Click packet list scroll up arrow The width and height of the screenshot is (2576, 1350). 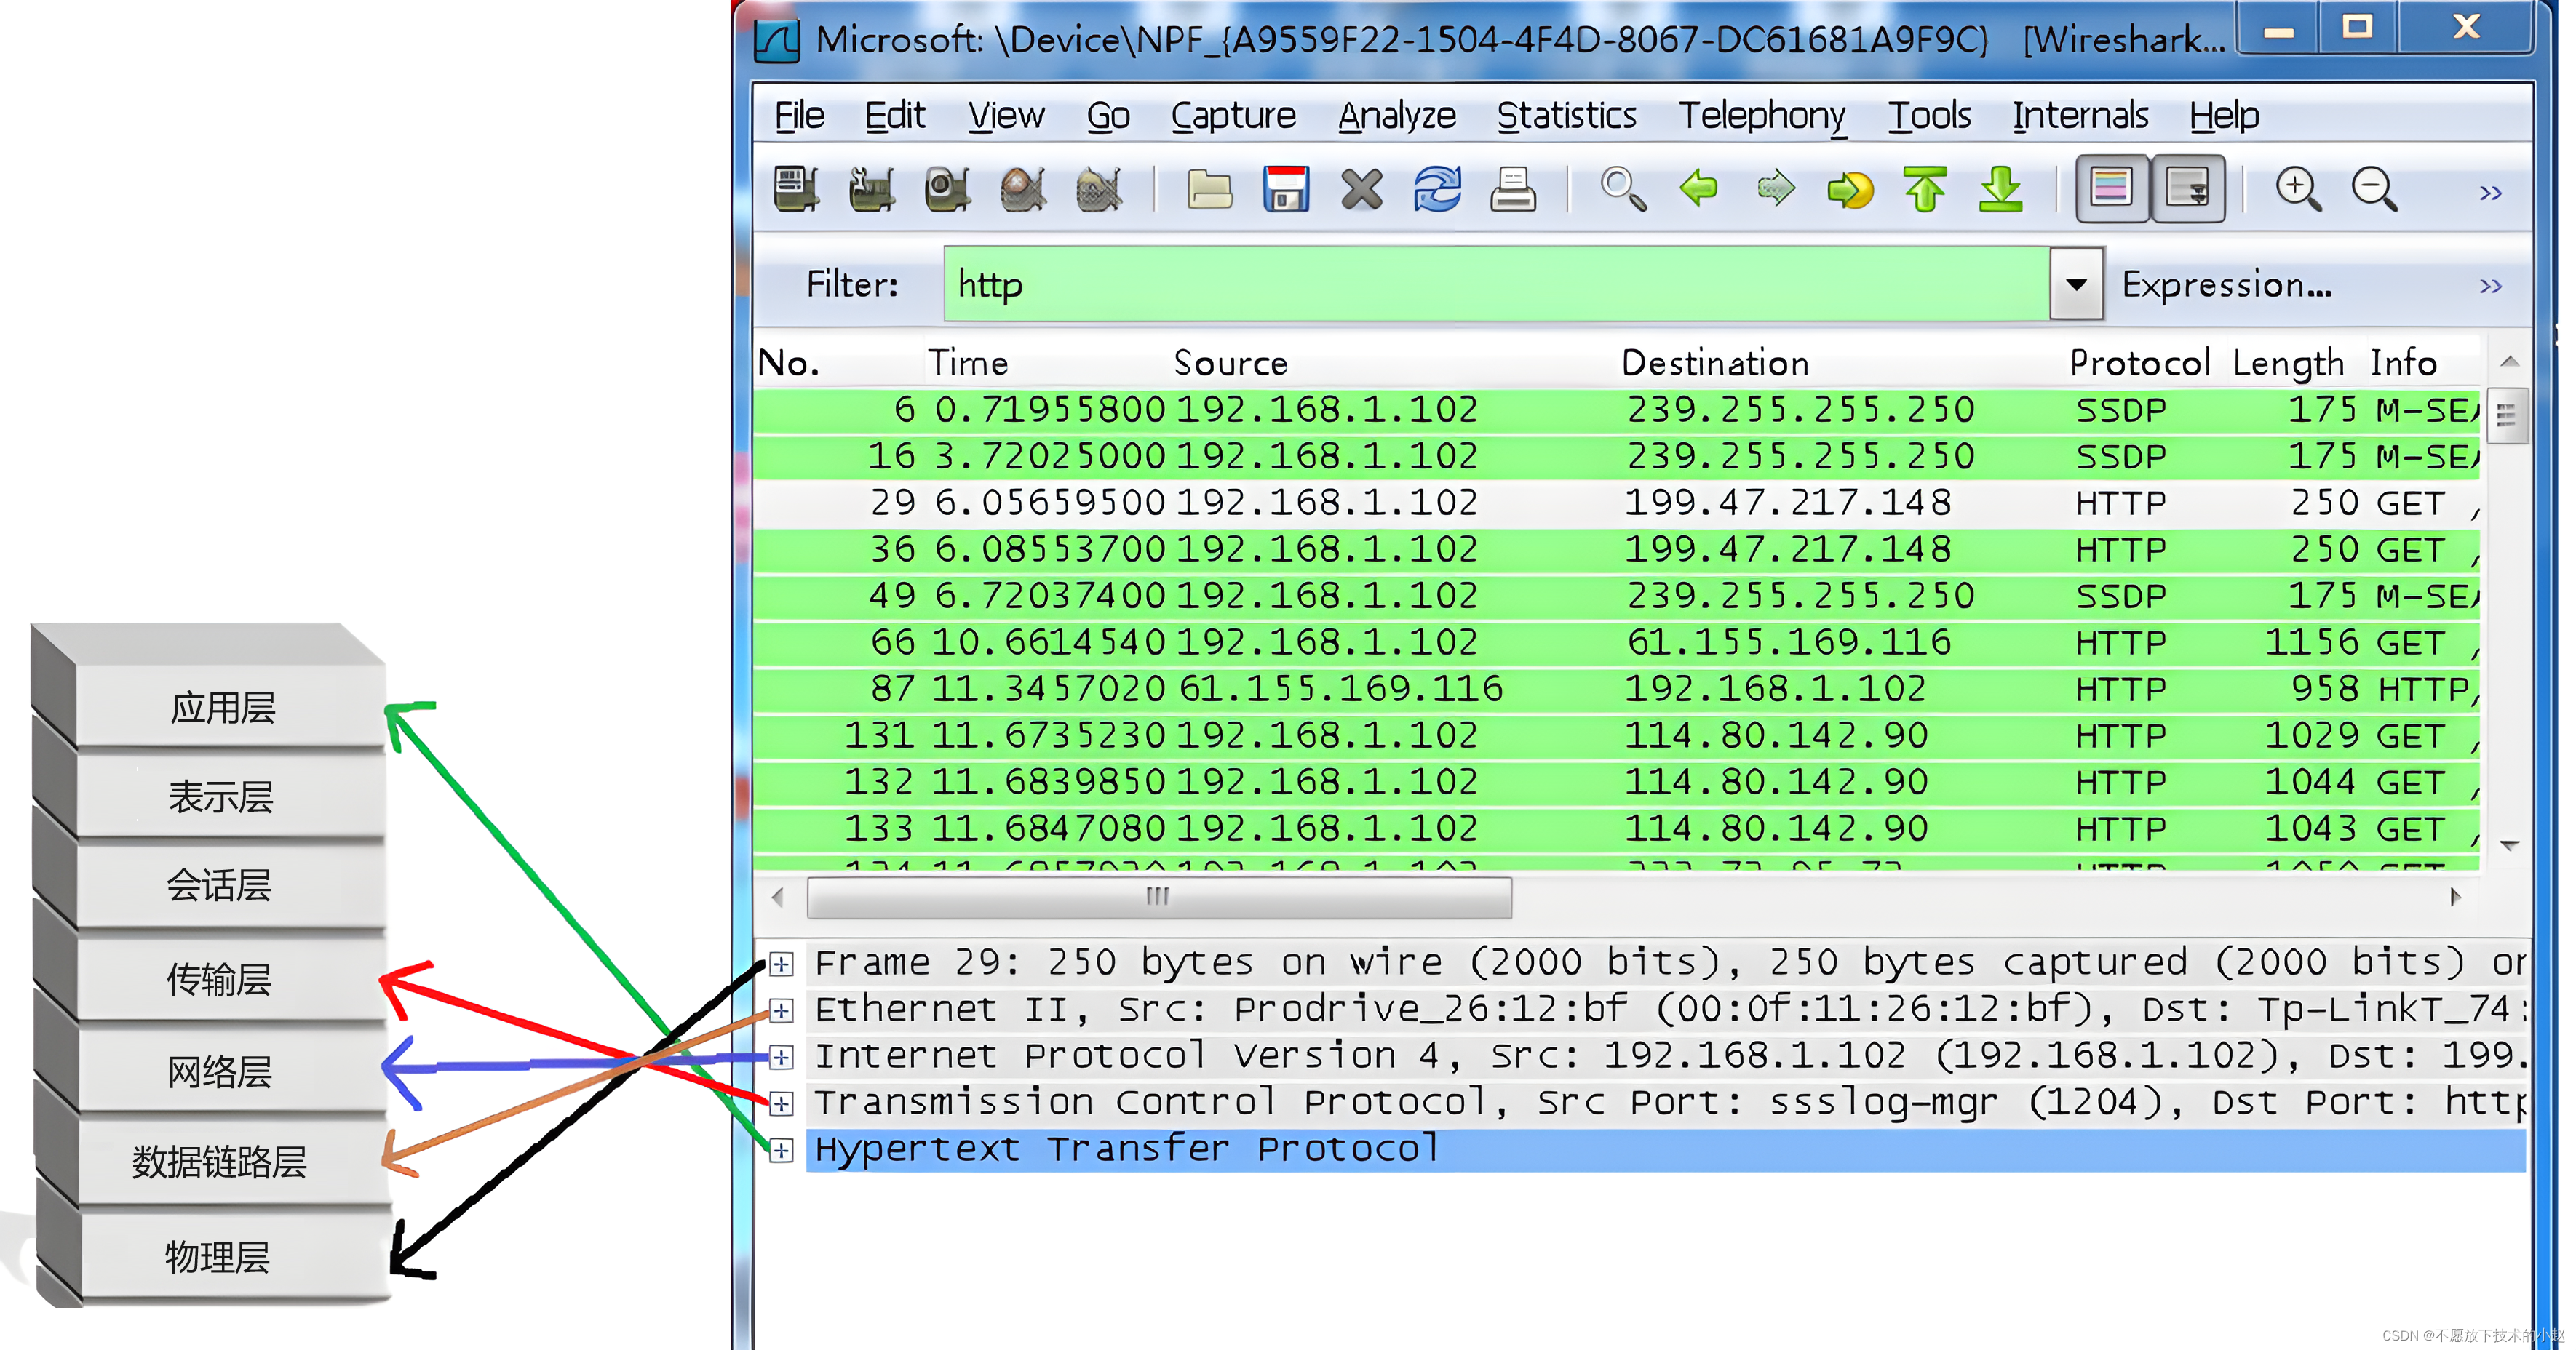[2509, 362]
